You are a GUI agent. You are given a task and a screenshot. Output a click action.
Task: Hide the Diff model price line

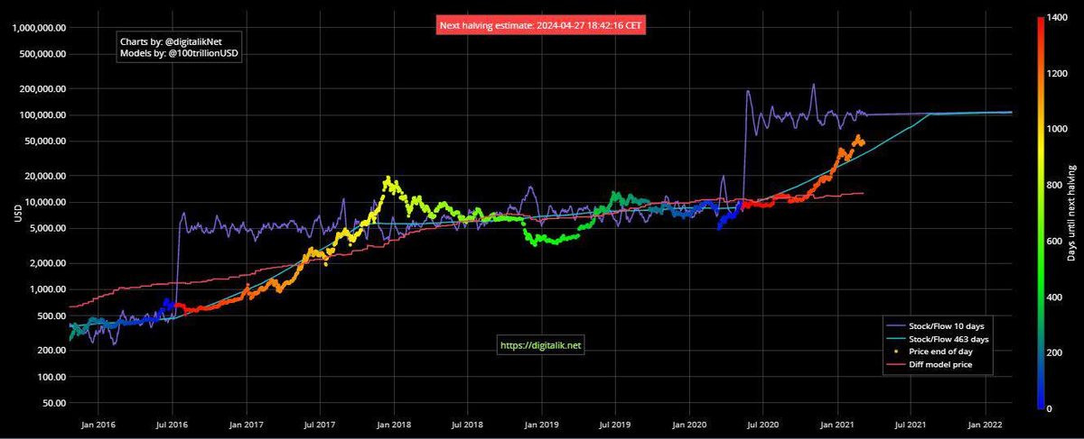pyautogui.click(x=931, y=364)
